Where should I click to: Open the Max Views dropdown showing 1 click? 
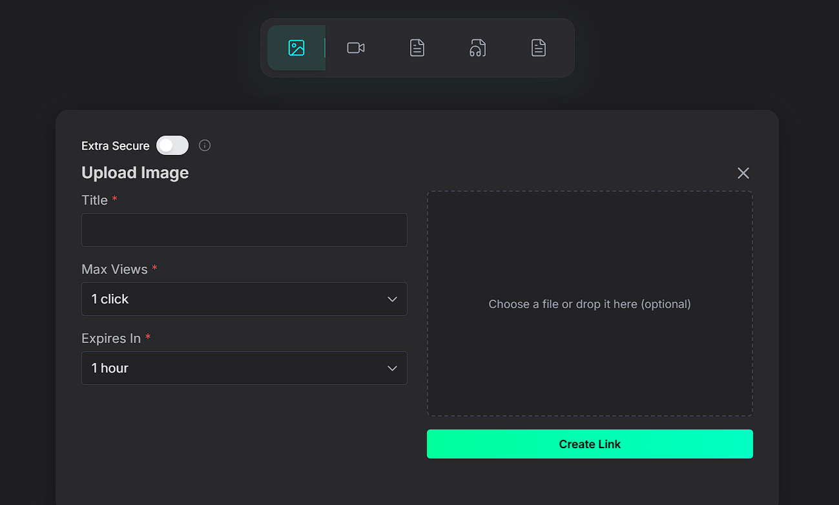tap(244, 299)
